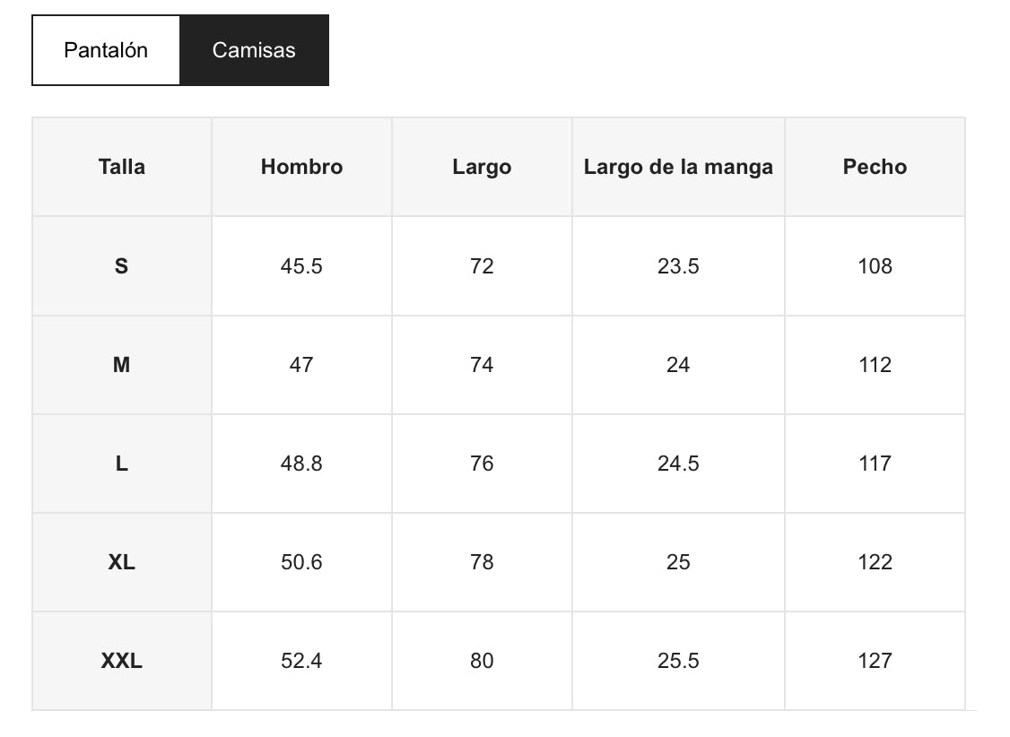Click the Largo column header
The width and height of the screenshot is (1010, 737).
(x=482, y=167)
